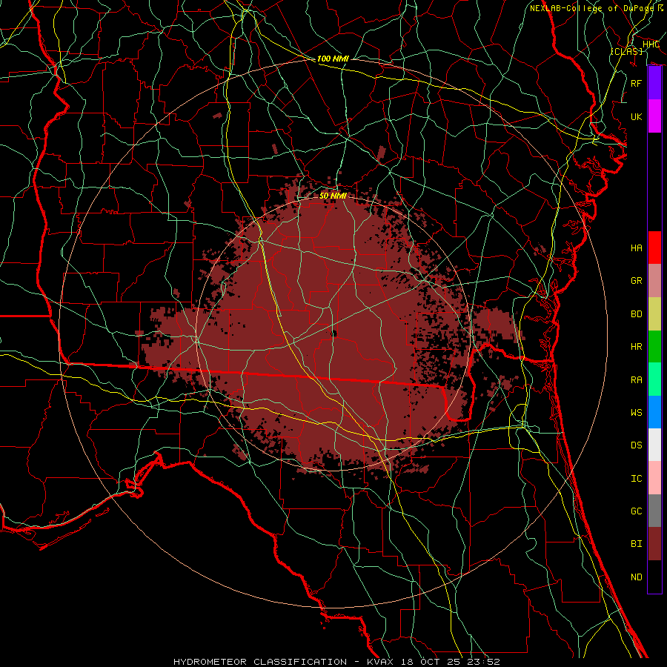Click the BI dark red legend swatch

point(654,544)
